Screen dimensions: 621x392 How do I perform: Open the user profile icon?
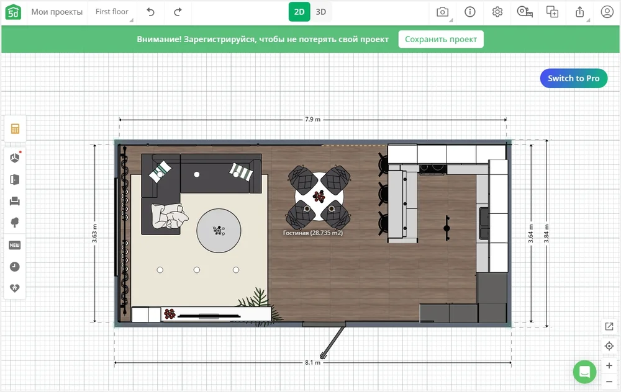(607, 12)
